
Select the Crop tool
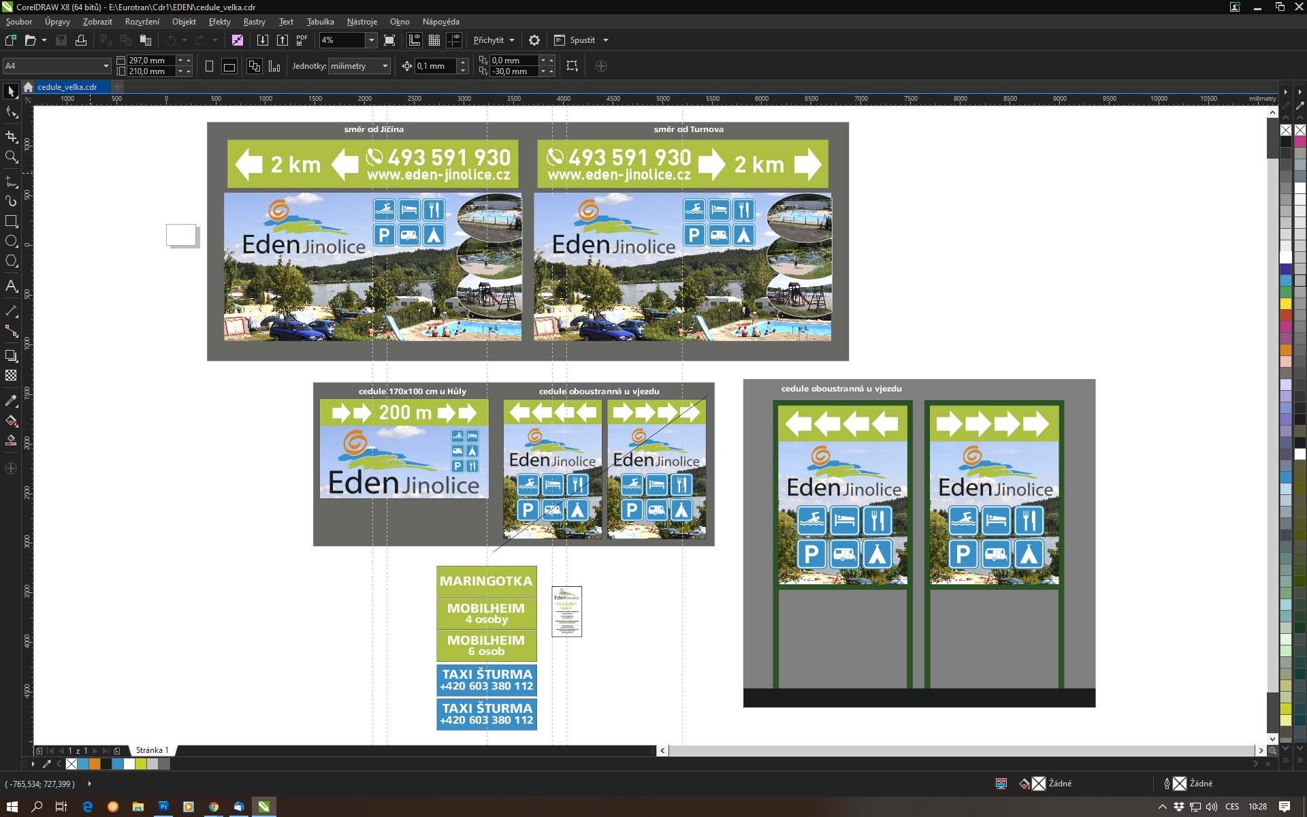[11, 136]
